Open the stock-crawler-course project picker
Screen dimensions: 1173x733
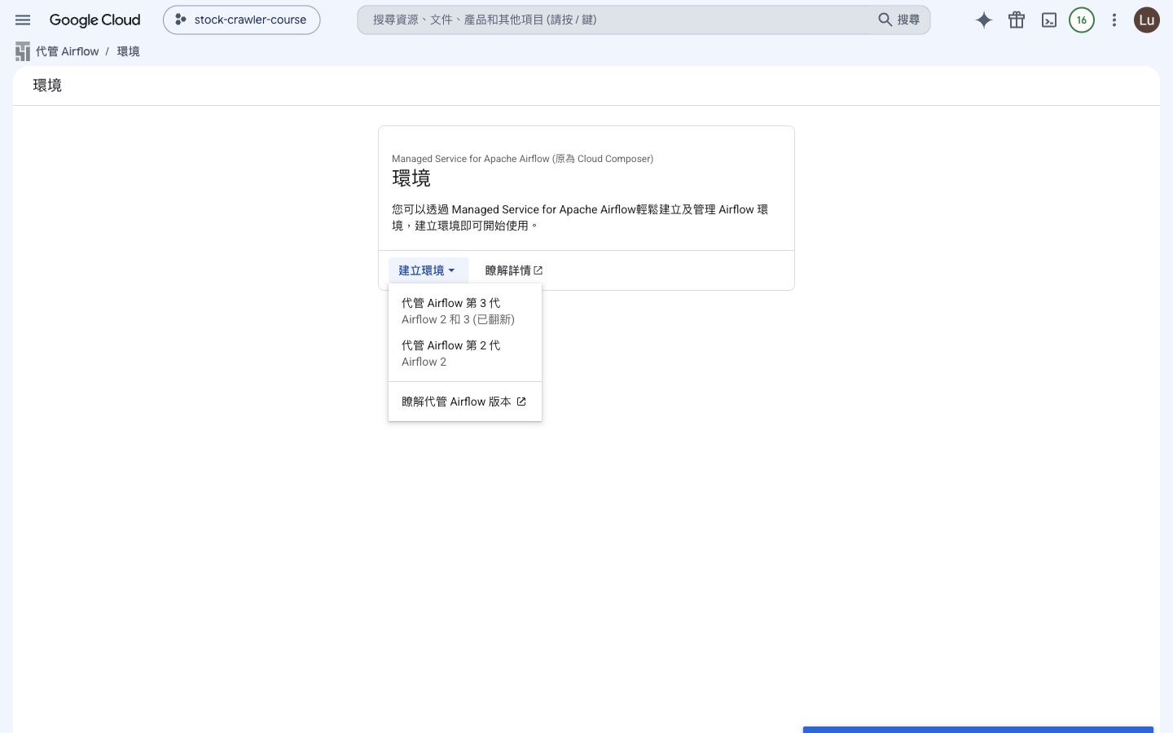(241, 20)
